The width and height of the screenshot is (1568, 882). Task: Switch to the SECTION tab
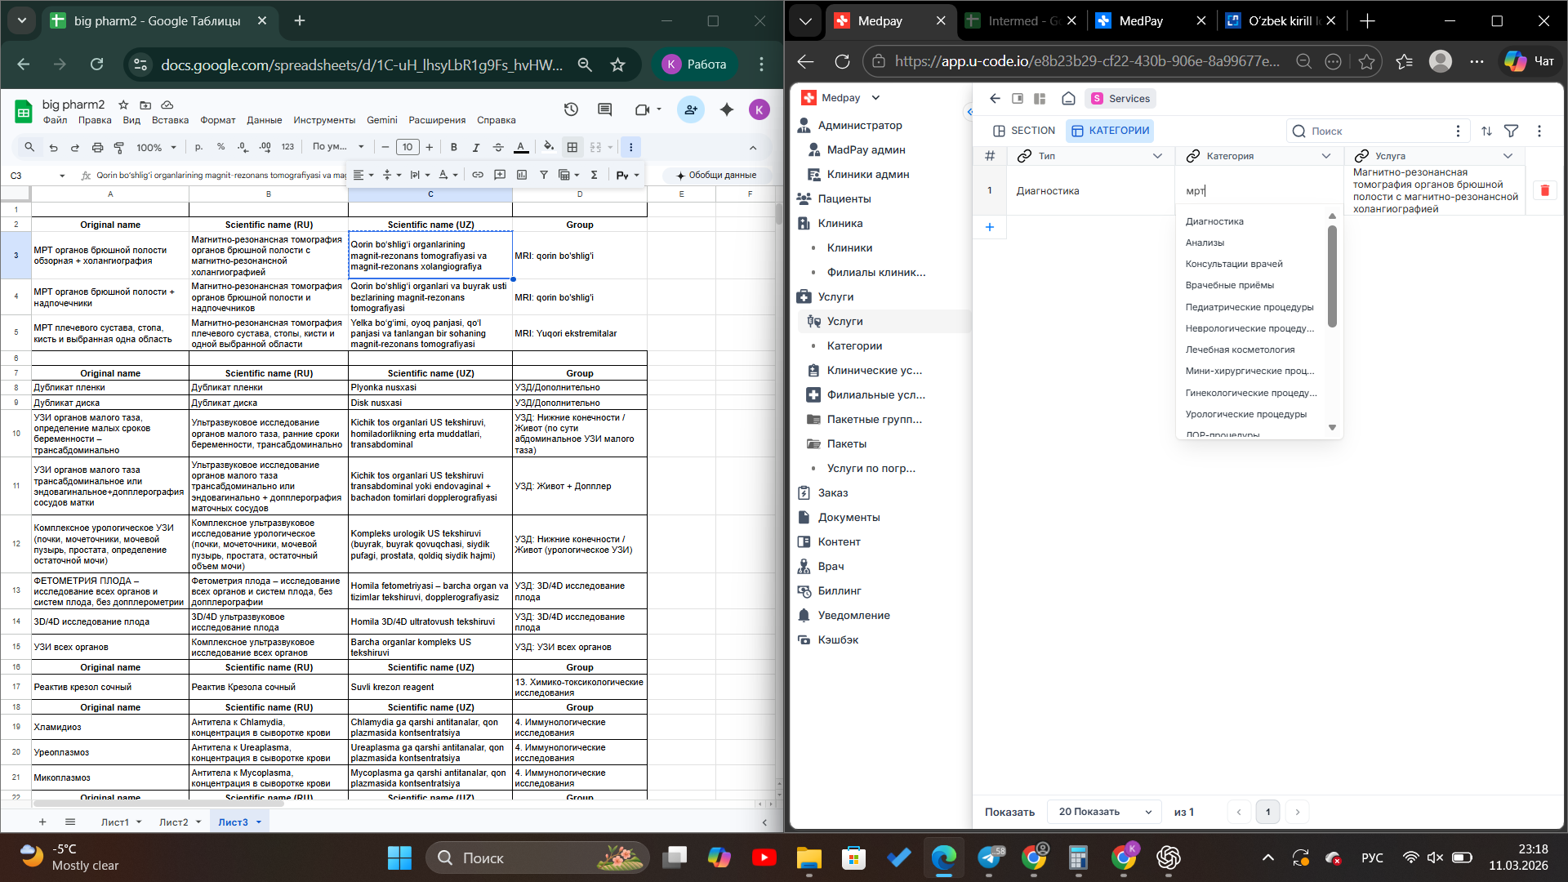1023,131
